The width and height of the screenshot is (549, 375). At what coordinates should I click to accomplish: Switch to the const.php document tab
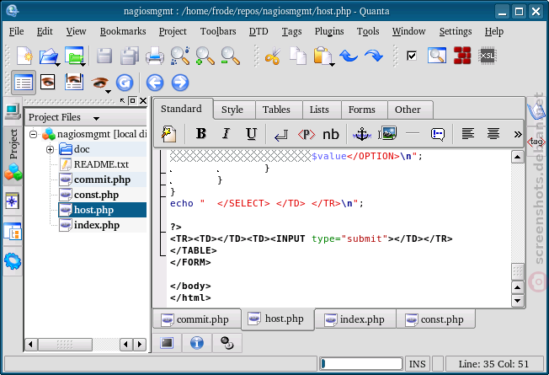point(435,319)
